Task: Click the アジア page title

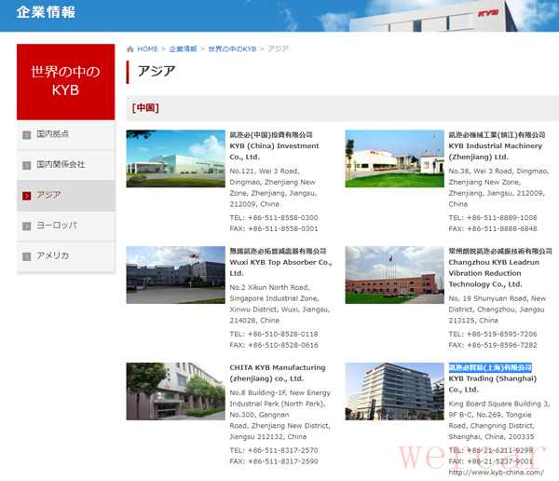Action: (x=157, y=71)
